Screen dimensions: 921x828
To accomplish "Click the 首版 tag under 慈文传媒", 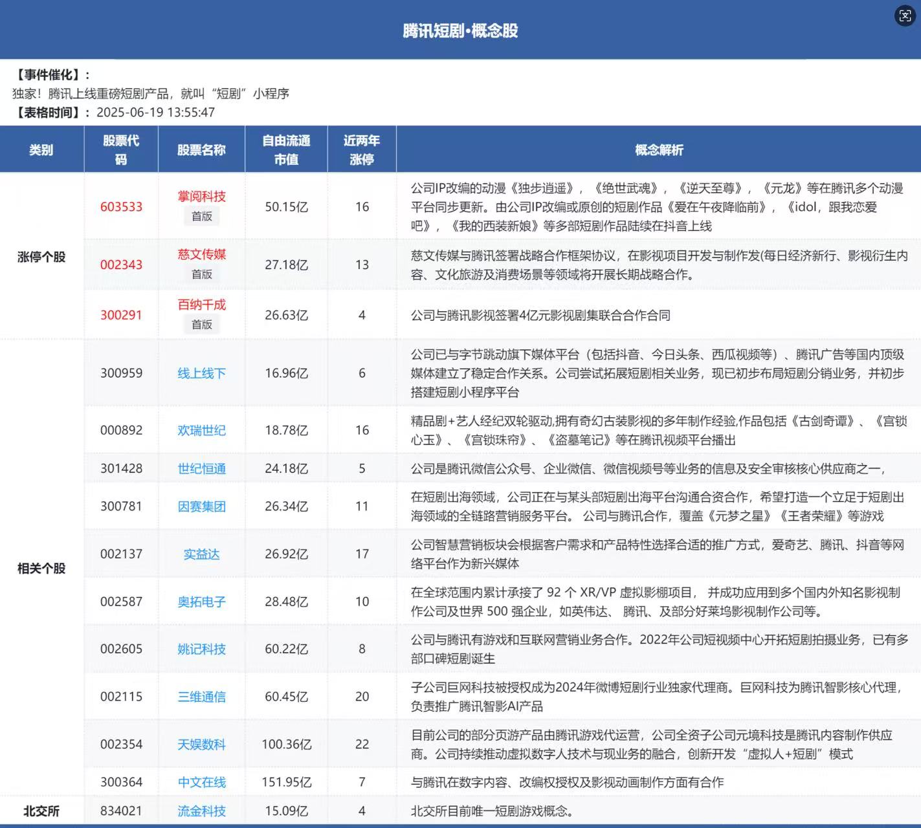I will tap(201, 274).
